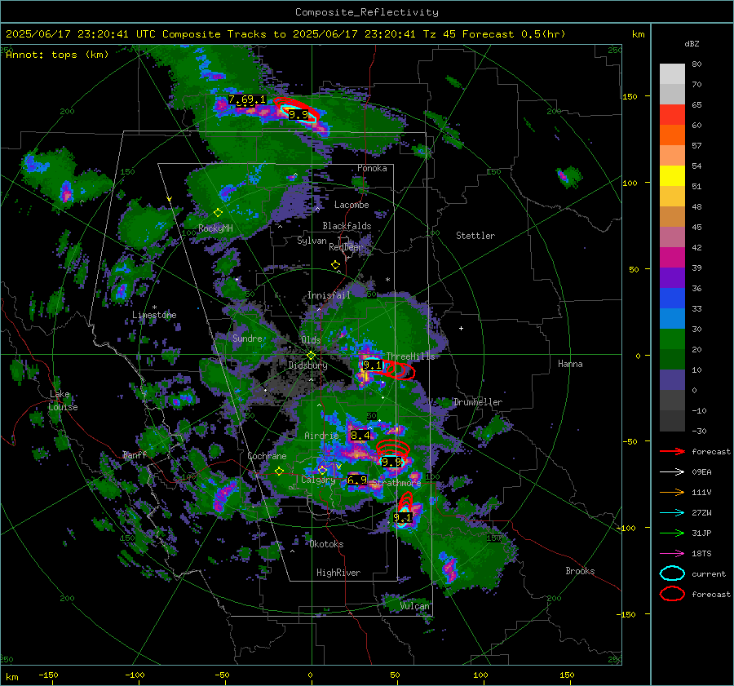Click the Blackfalds city label
Image resolution: width=734 pixels, height=686 pixels.
pyautogui.click(x=347, y=226)
